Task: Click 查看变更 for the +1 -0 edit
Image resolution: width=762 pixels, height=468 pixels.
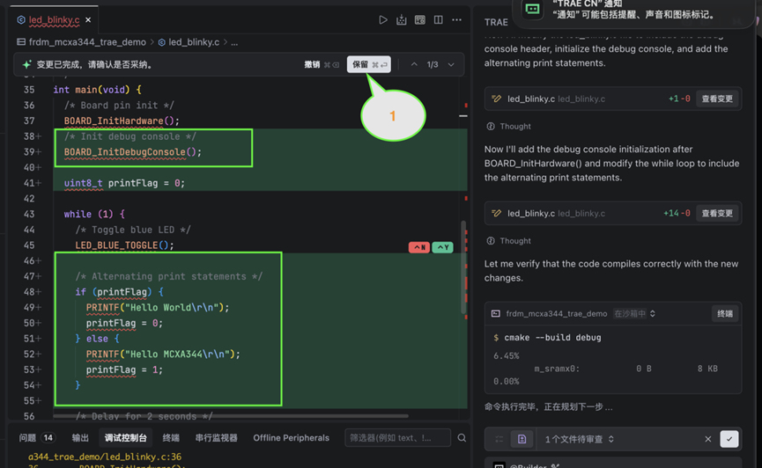Action: 717,99
